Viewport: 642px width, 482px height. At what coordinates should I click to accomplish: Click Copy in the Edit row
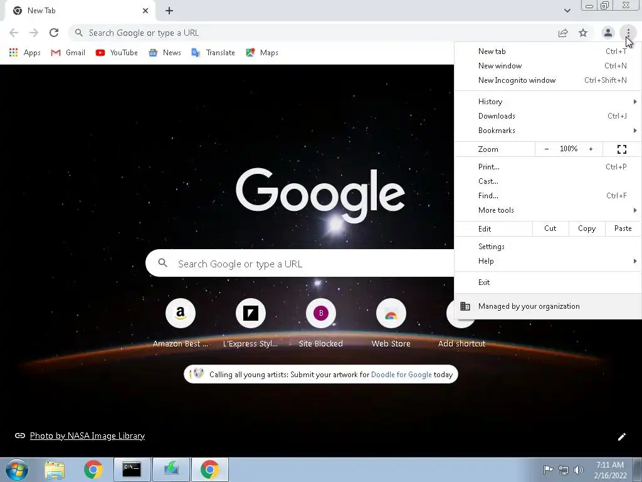coord(587,228)
